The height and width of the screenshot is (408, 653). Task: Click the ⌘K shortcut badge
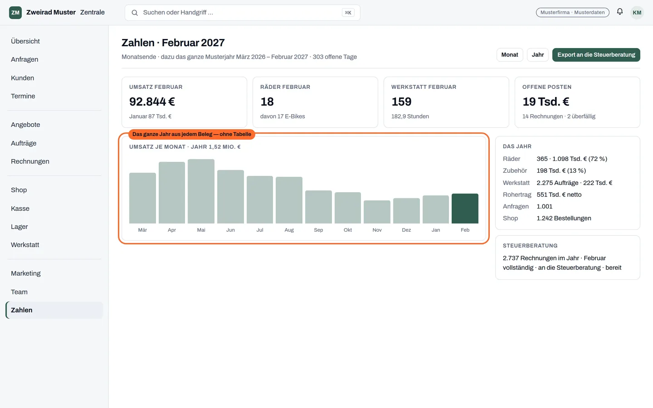pos(348,13)
